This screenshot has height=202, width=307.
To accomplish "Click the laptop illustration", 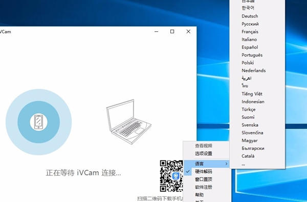I will [x=128, y=122].
